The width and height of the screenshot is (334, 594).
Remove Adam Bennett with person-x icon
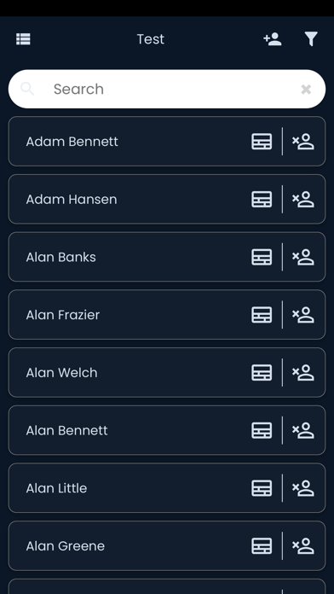click(x=303, y=142)
